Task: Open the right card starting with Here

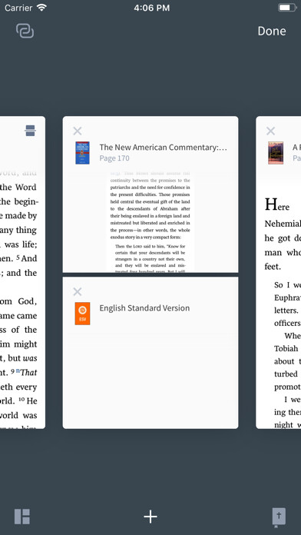Action: (x=279, y=272)
